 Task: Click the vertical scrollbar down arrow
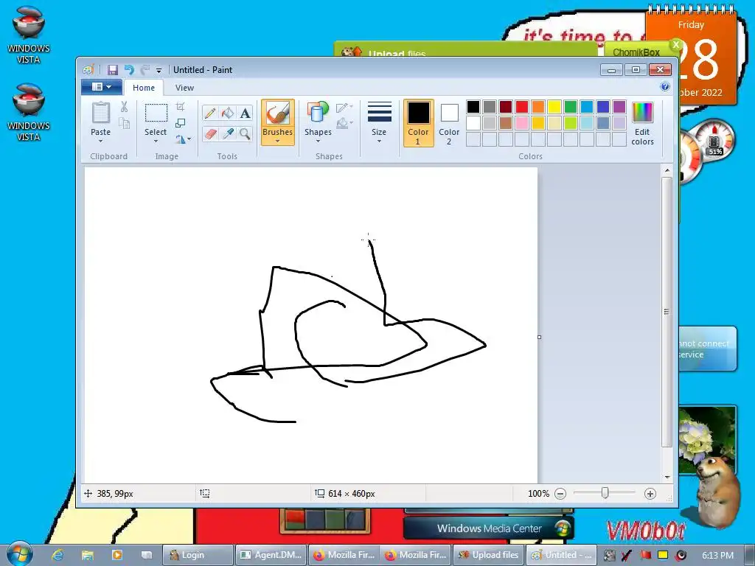pos(667,477)
